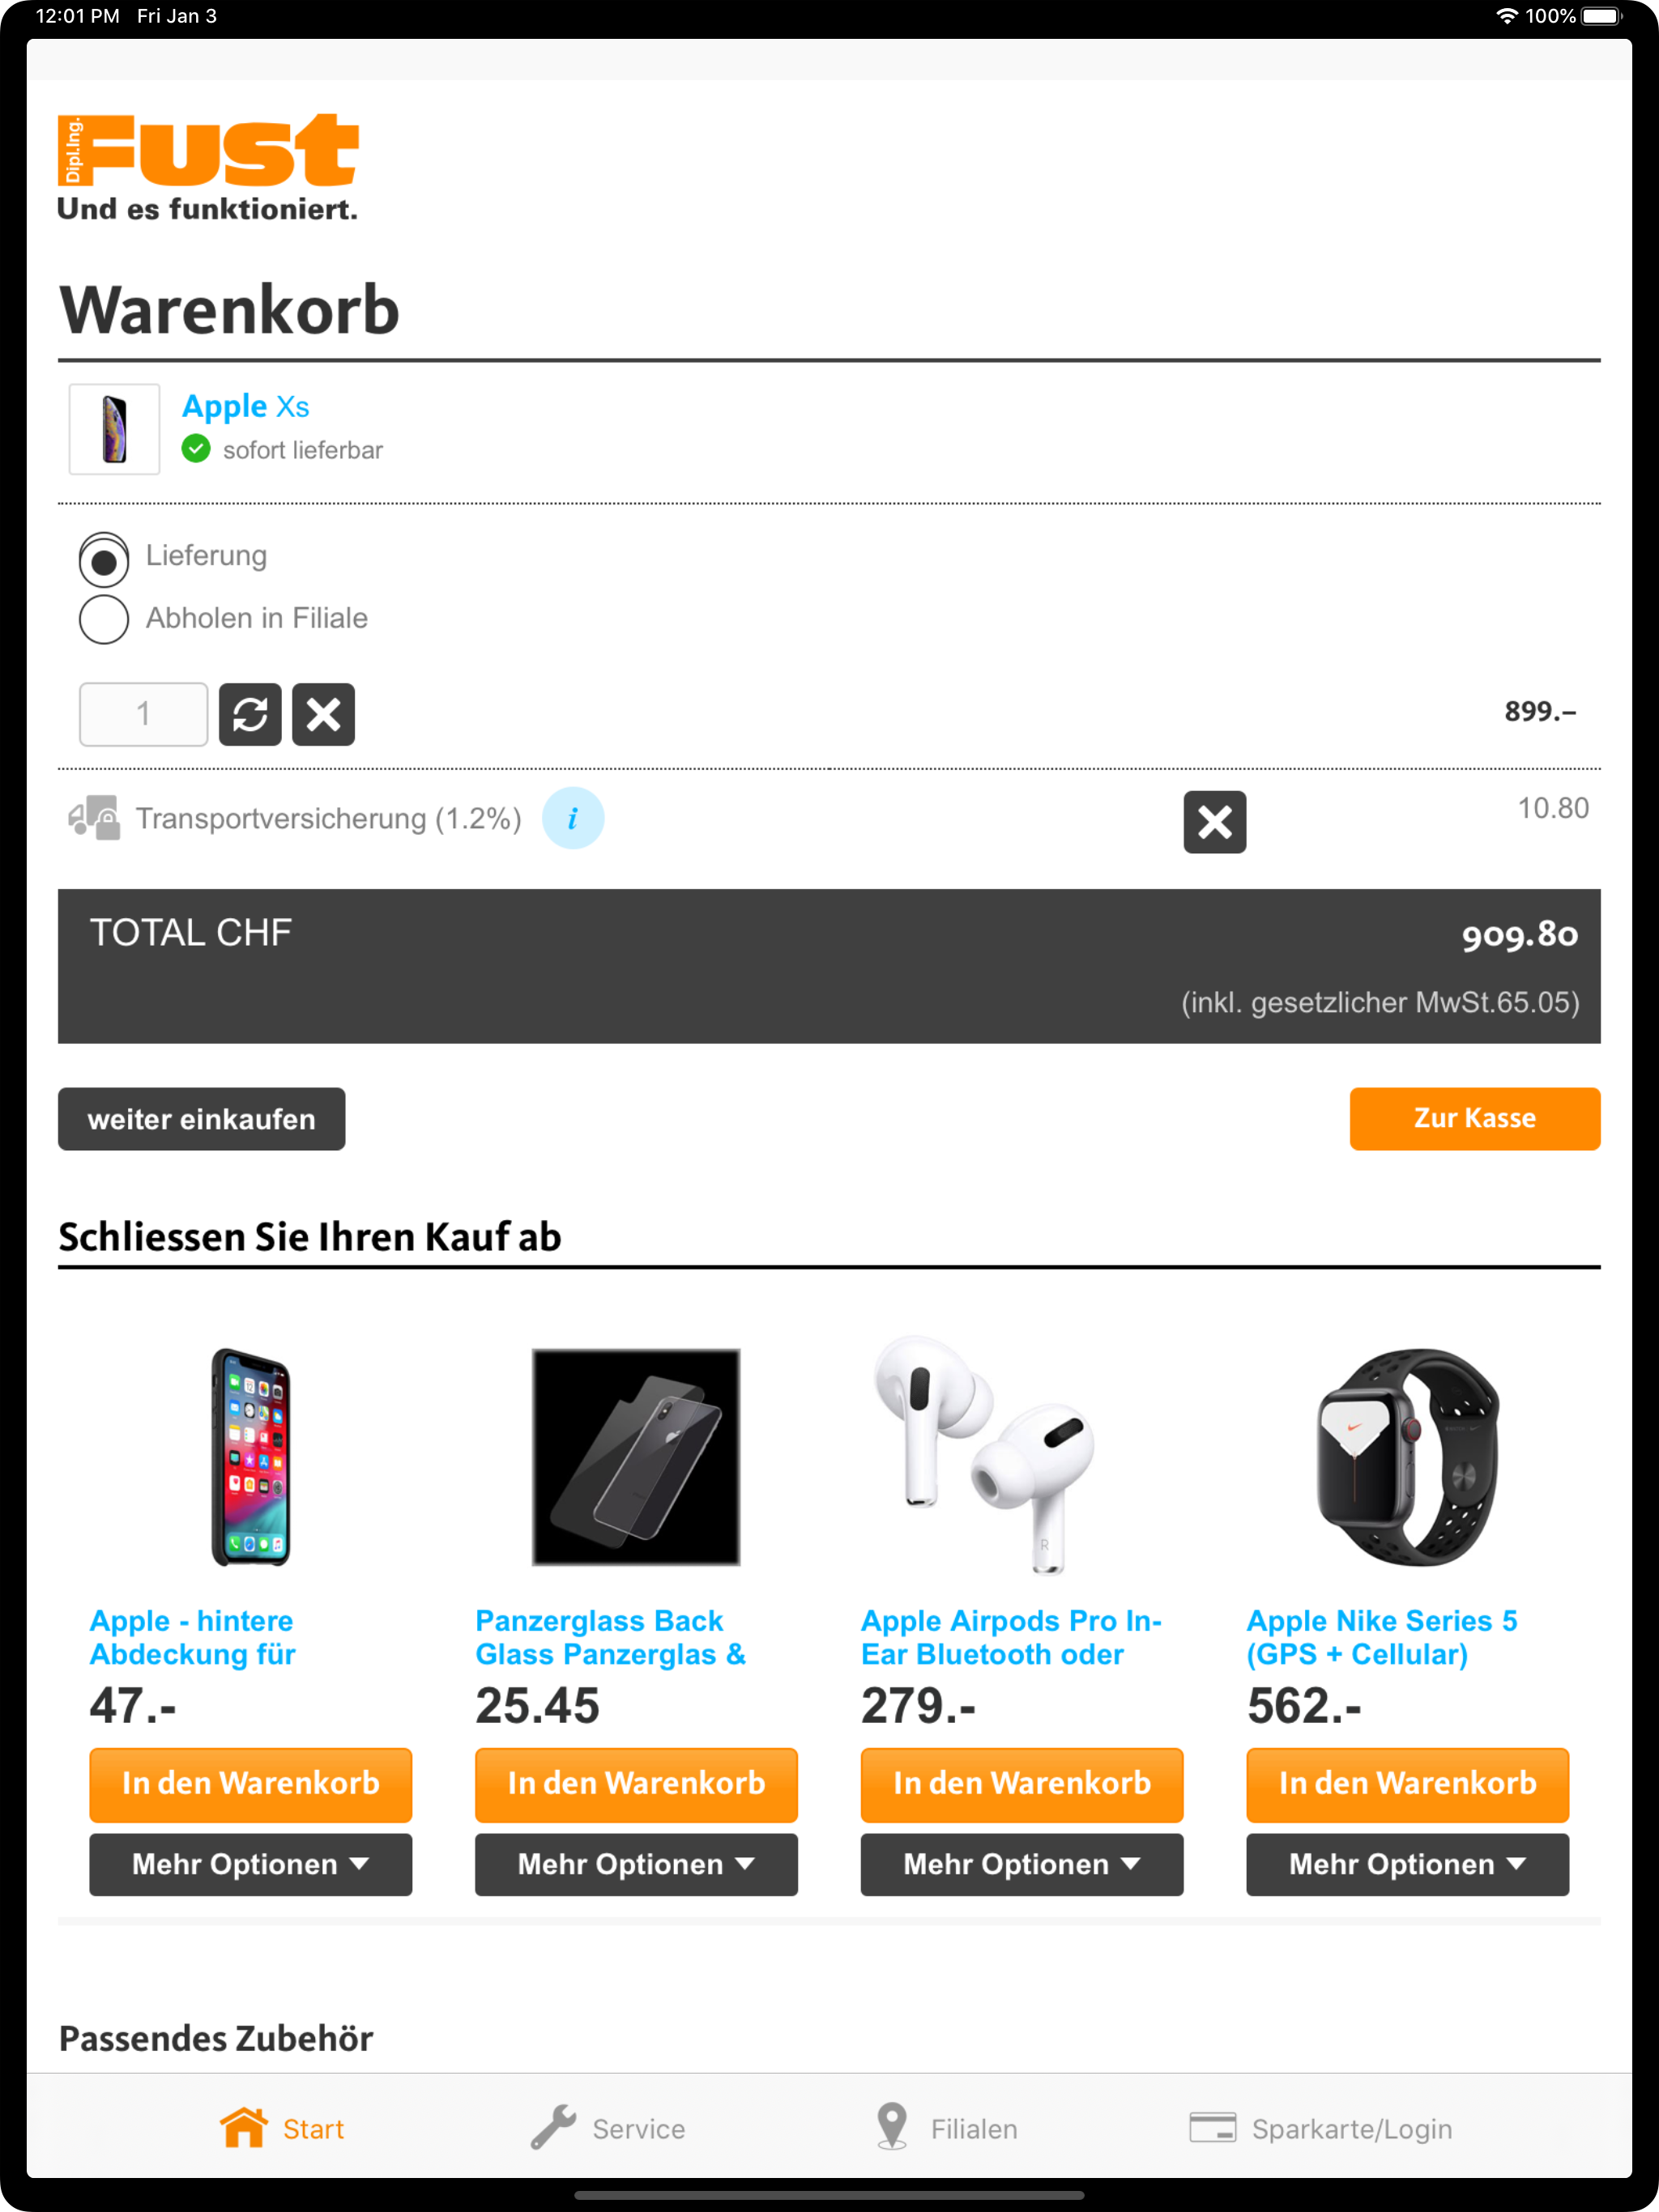
Task: Click the refresh quantity icon button
Action: point(250,714)
